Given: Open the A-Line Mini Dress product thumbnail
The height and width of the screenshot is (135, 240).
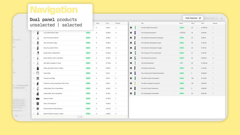Looking at the screenshot, I should (38, 33).
